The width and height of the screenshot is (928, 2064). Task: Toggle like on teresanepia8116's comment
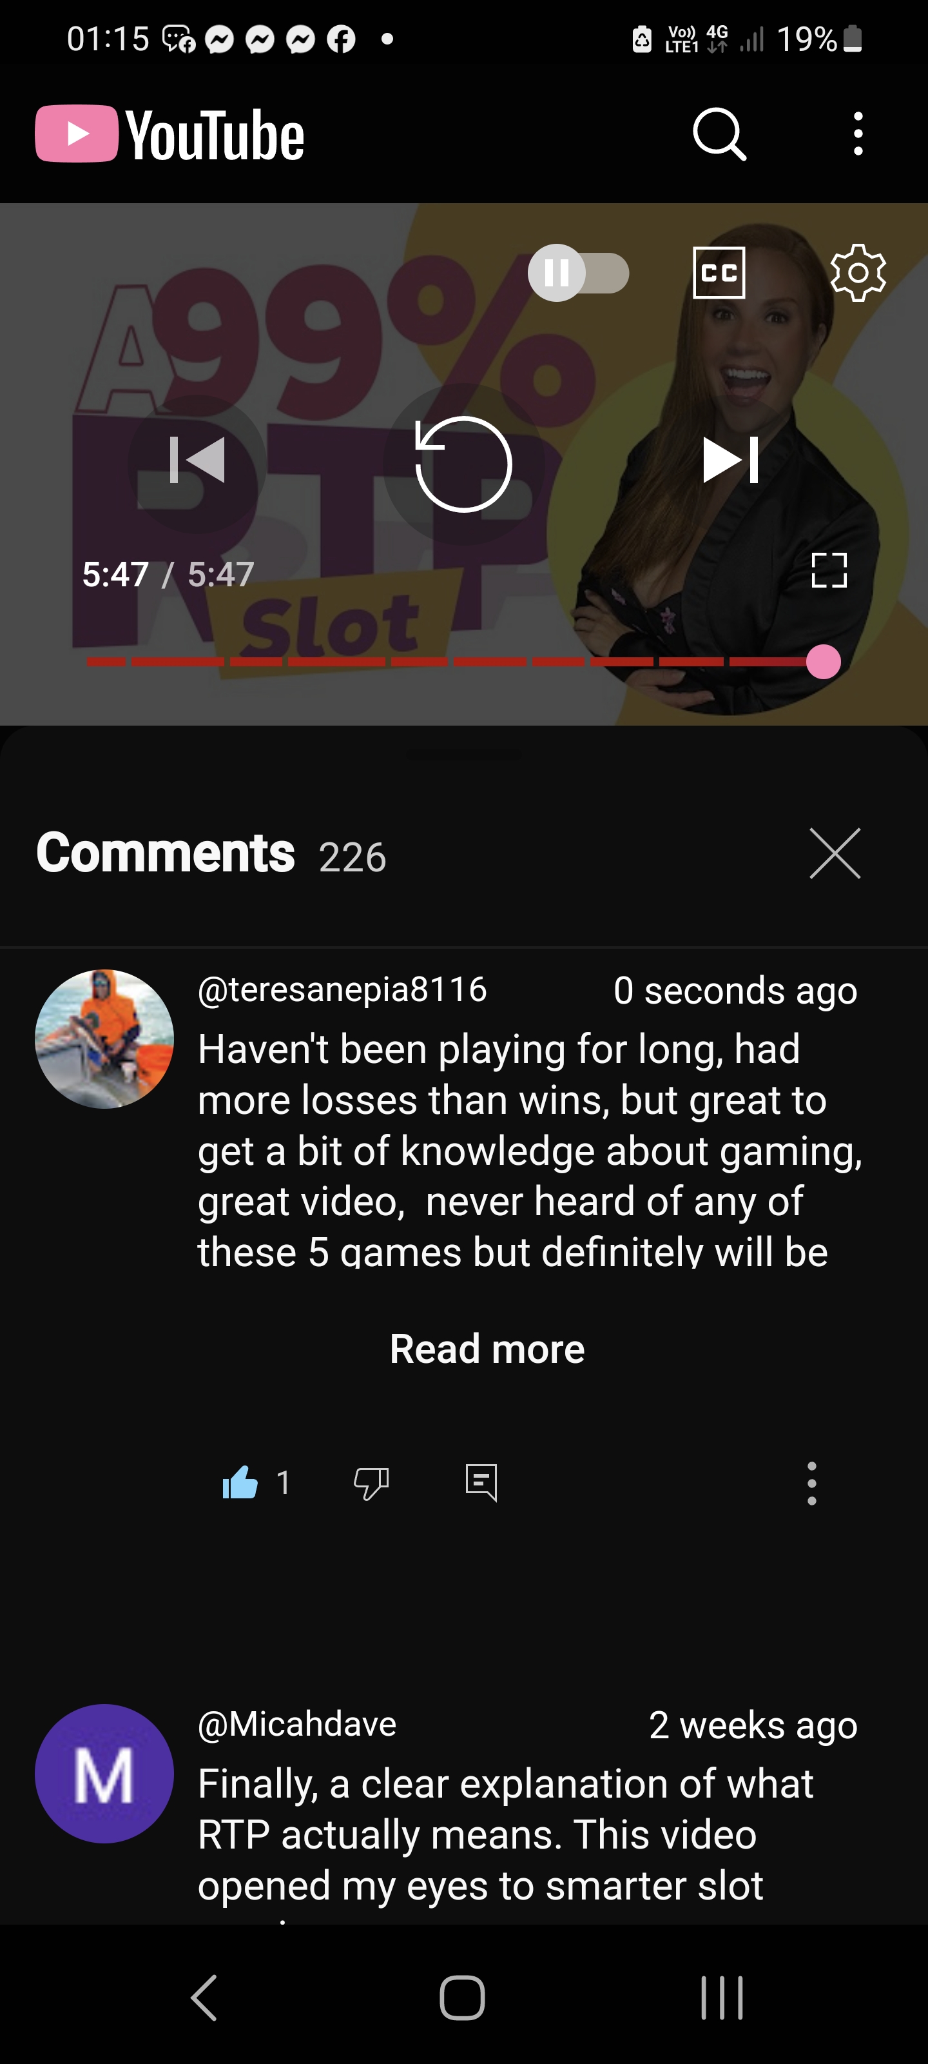click(x=240, y=1482)
